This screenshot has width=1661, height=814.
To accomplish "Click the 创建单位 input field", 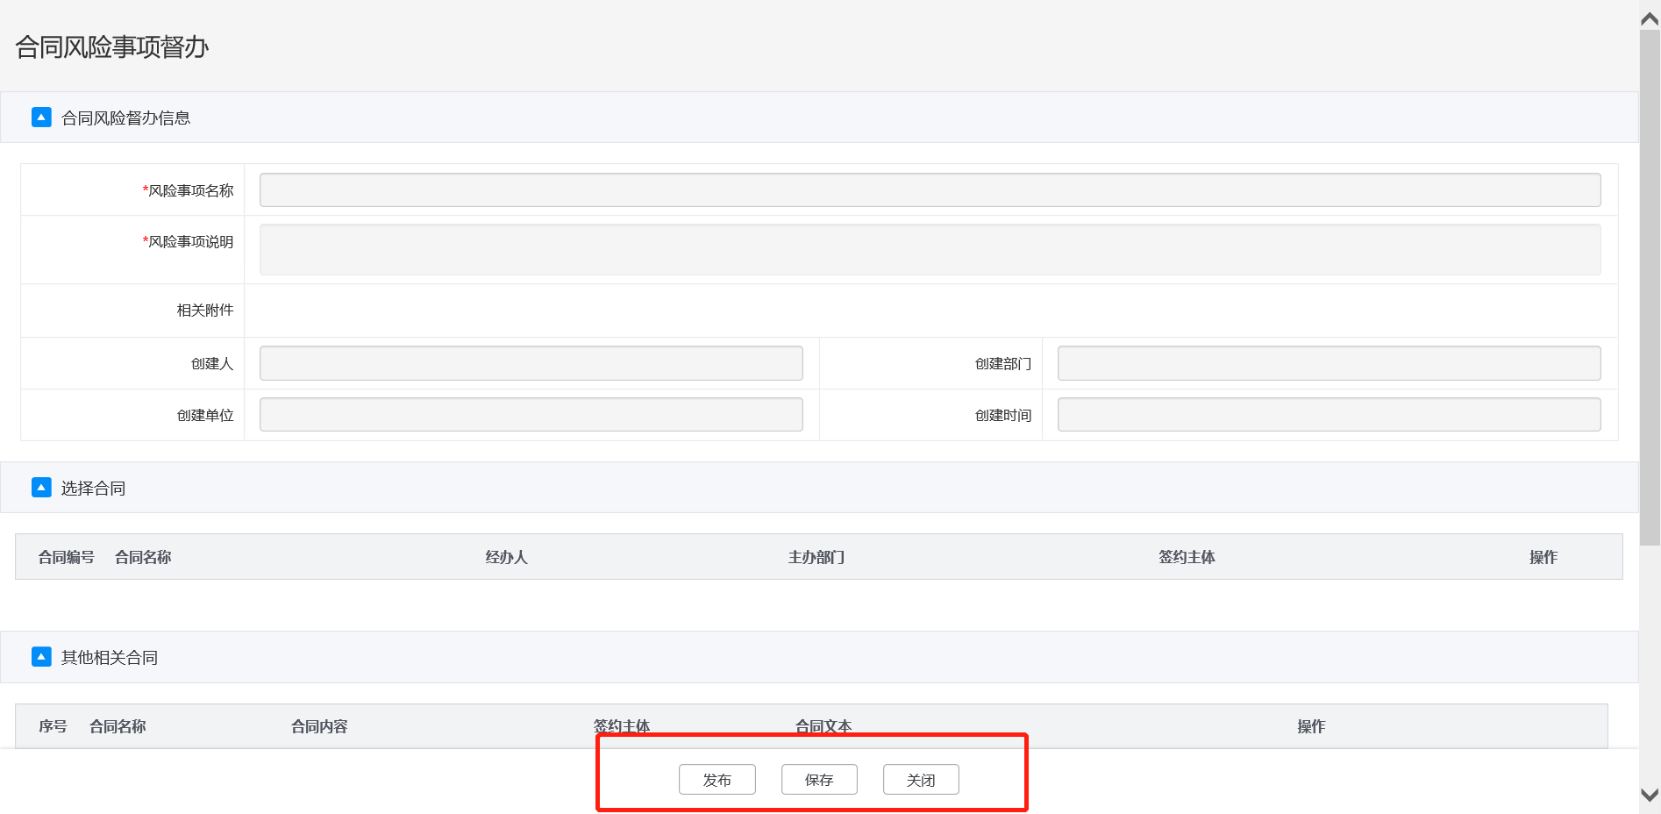I will click(x=531, y=415).
